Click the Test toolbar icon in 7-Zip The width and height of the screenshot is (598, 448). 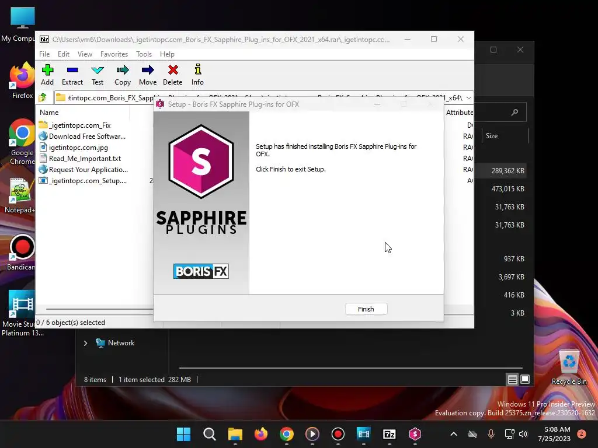(x=98, y=75)
